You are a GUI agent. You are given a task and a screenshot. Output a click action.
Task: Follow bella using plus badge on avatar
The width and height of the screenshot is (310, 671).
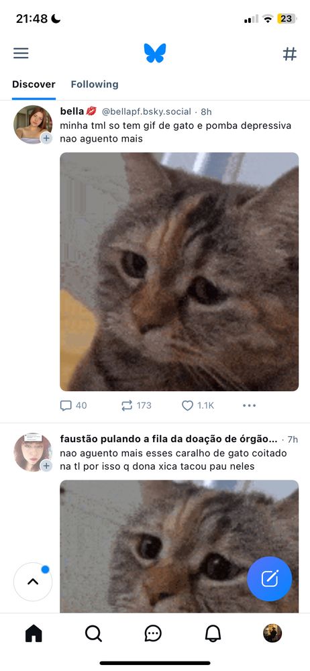pyautogui.click(x=46, y=138)
